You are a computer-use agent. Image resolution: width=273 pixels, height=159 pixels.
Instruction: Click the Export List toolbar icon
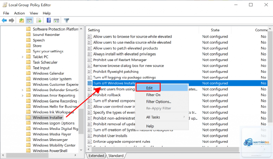click(x=39, y=20)
